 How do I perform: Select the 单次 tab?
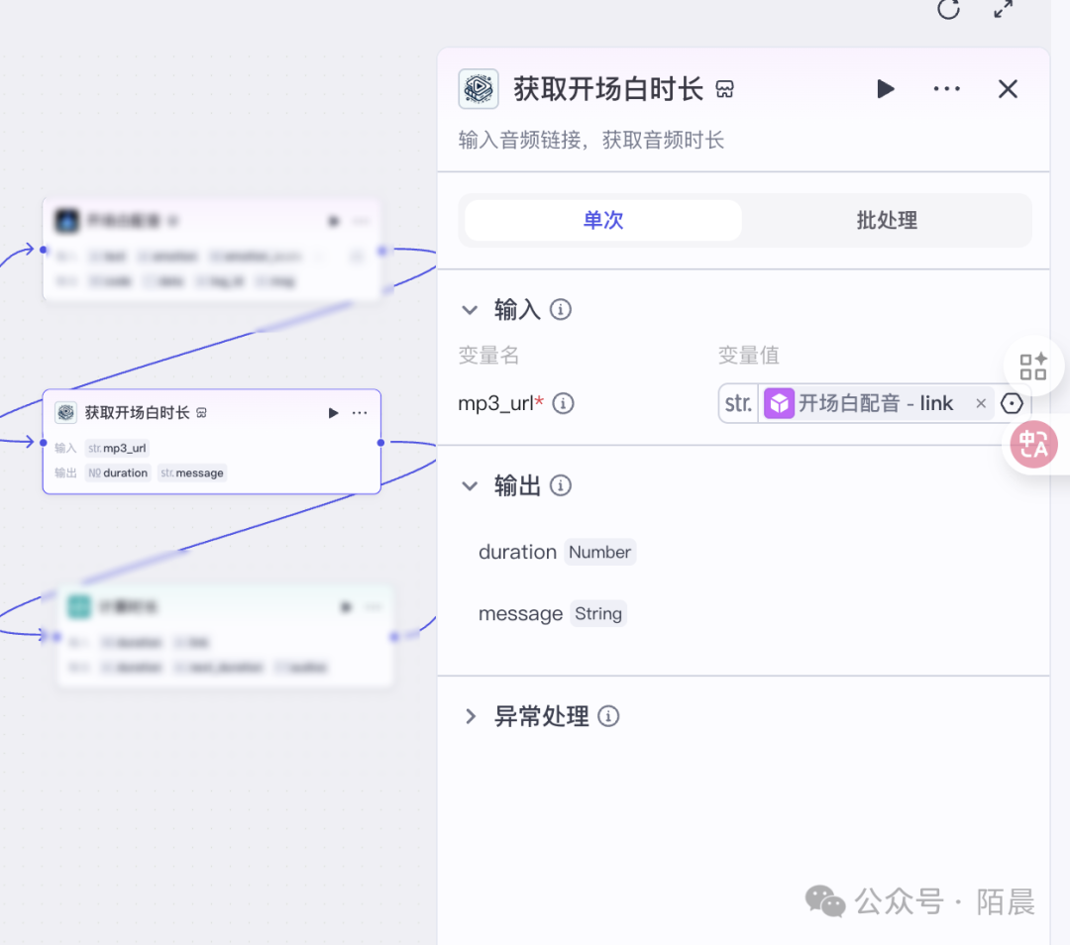click(602, 220)
